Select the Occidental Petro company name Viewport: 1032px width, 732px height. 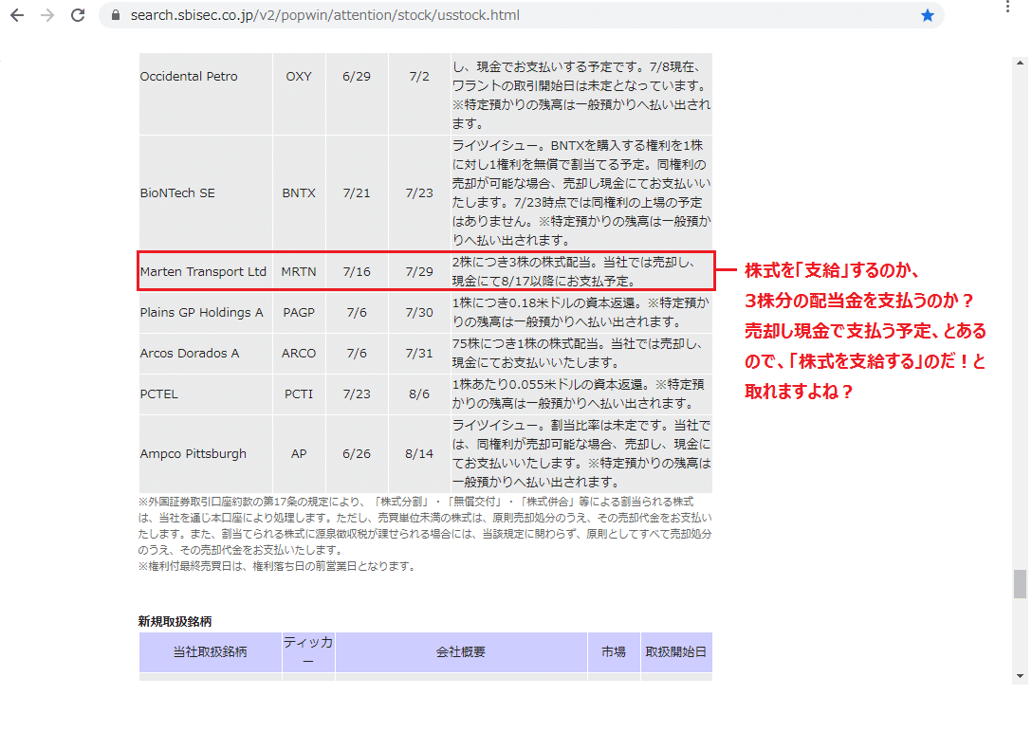click(x=188, y=76)
